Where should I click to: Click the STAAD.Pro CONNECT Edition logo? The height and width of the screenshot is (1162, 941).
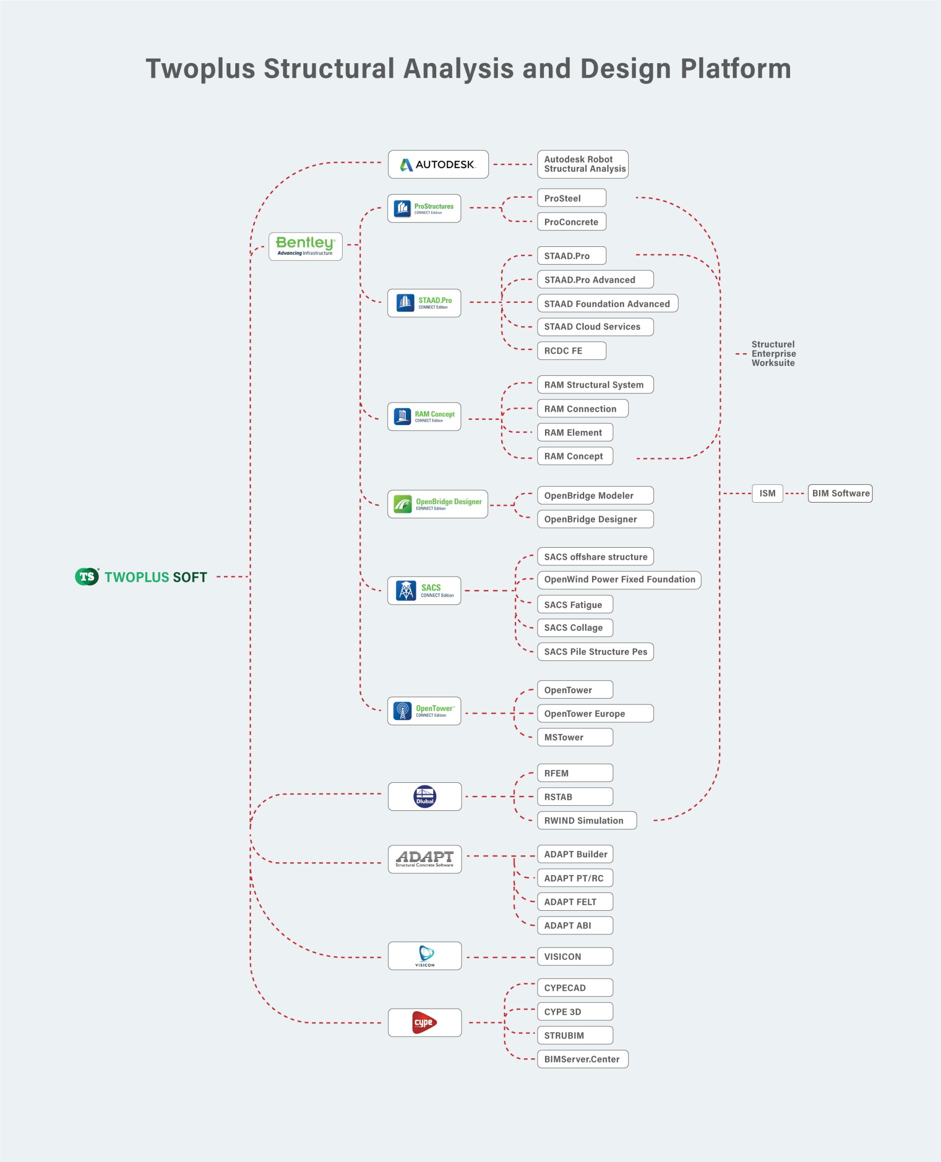(x=424, y=303)
